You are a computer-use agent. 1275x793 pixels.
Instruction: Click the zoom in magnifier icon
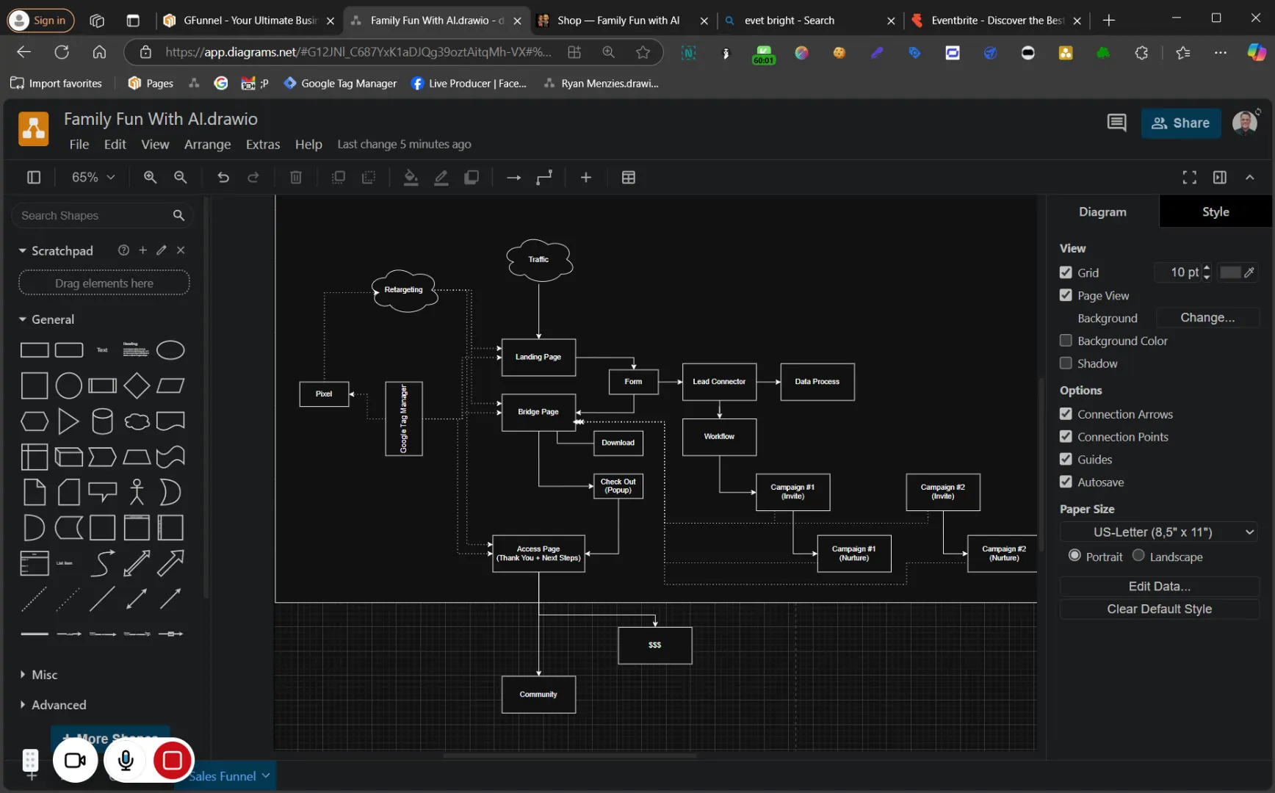(150, 177)
